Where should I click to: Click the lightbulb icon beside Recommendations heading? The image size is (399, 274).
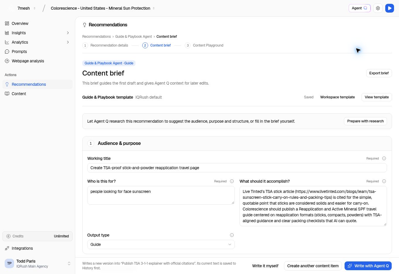pos(85,25)
